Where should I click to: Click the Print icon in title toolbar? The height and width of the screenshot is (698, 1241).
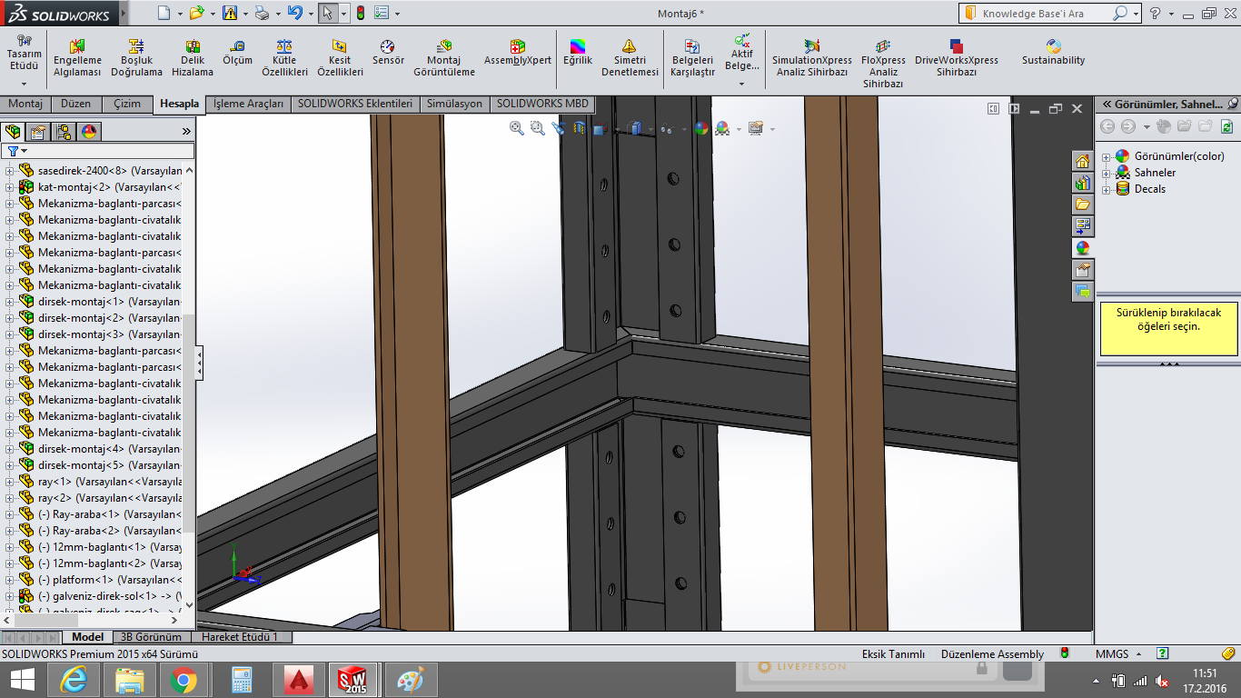(262, 14)
